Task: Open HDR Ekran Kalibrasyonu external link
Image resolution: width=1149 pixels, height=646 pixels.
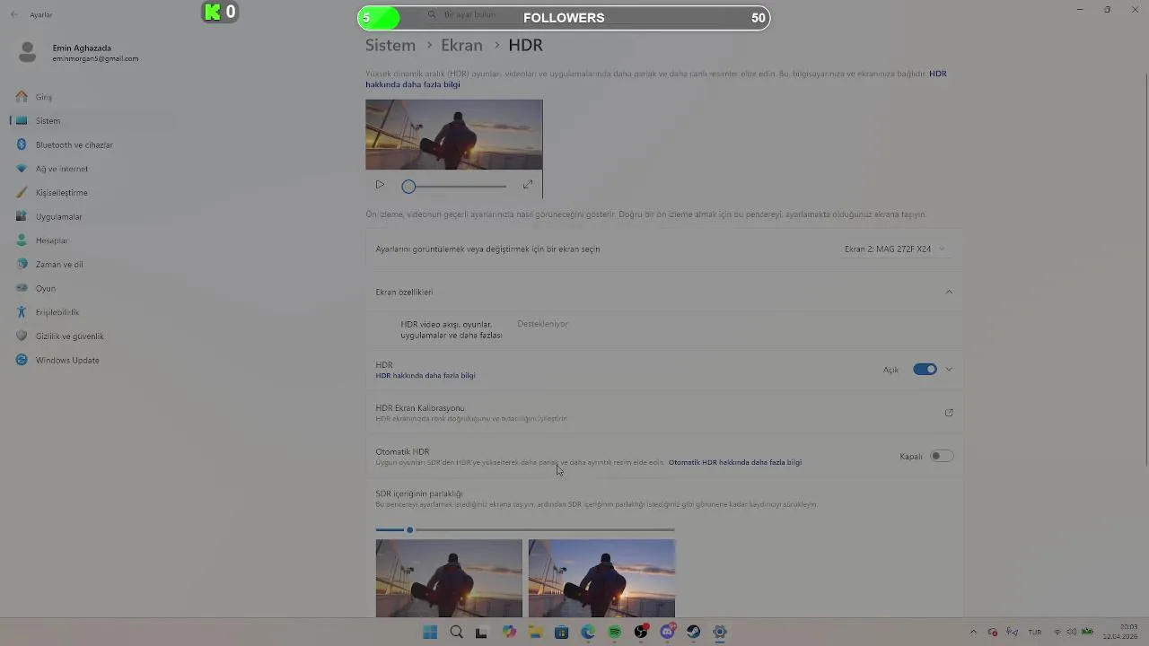Action: (949, 413)
